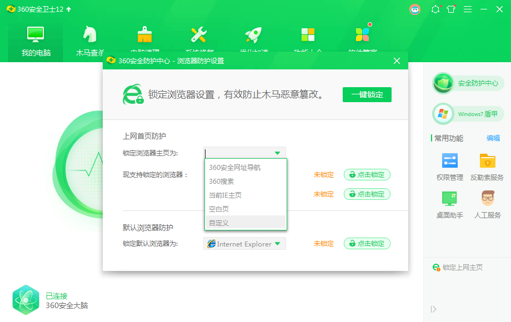Open 权限管理 icon
511x322 pixels.
point(450,161)
